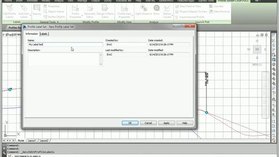Open the [Top] view controls menu
The width and height of the screenshot is (279, 157).
point(9,34)
